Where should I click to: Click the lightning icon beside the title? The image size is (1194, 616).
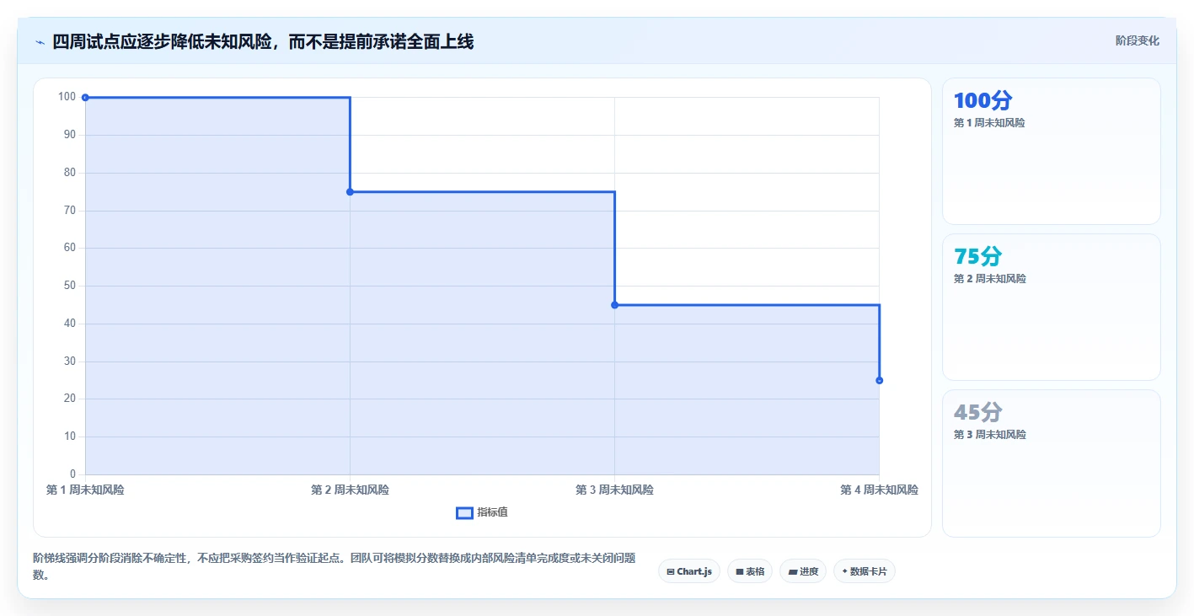click(x=40, y=42)
